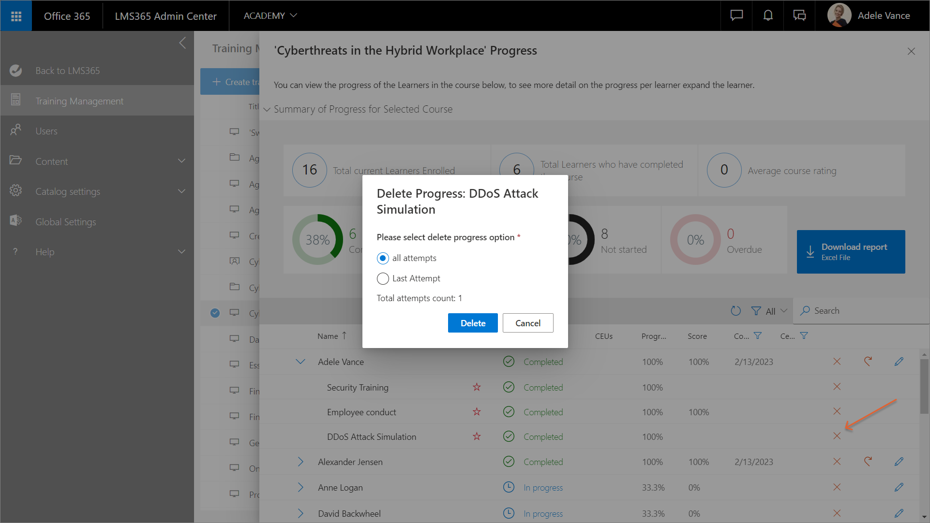This screenshot has width=930, height=523.
Task: Click refresh icon above the learner list
Action: tap(735, 311)
